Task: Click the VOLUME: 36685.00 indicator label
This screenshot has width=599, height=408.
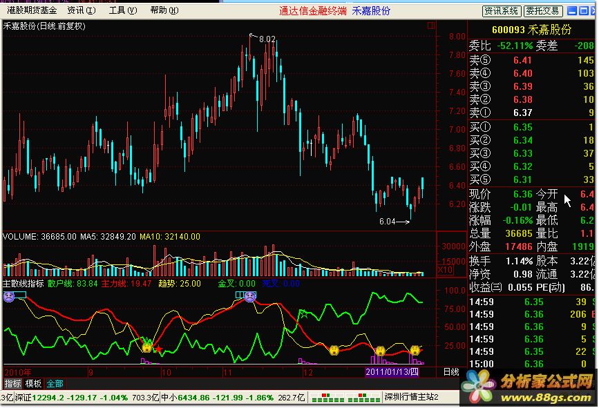Action: click(x=40, y=237)
